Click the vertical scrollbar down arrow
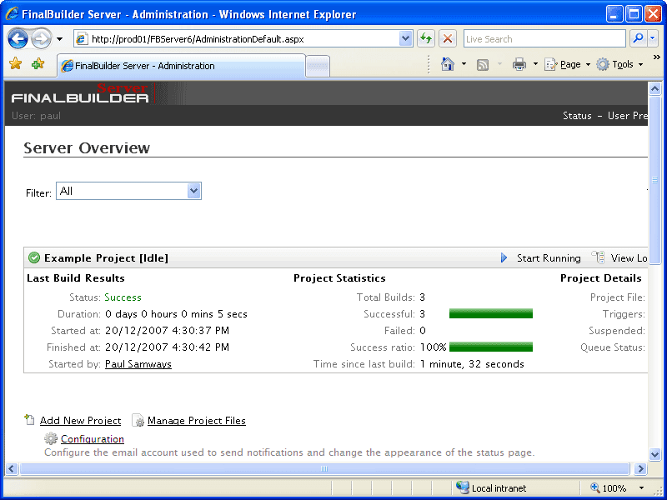This screenshot has width=667, height=500. click(654, 454)
